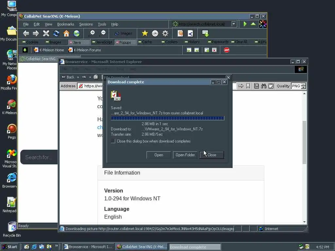The width and height of the screenshot is (335, 251).
Task: Toggle Images button next to zoom icons
Action: [123, 34]
